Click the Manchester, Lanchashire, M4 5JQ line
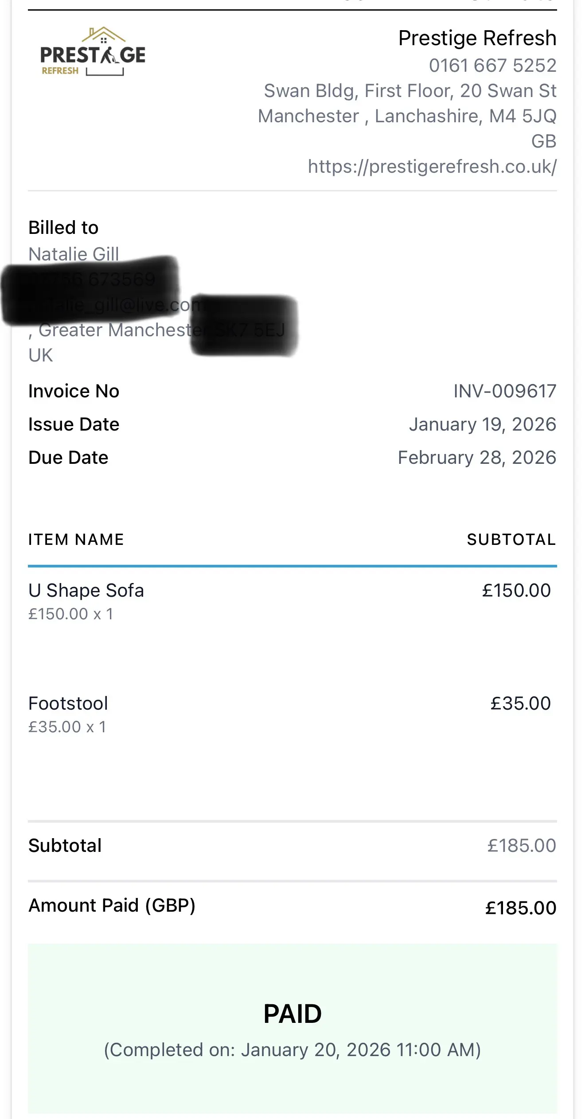585x1119 pixels. [x=407, y=116]
